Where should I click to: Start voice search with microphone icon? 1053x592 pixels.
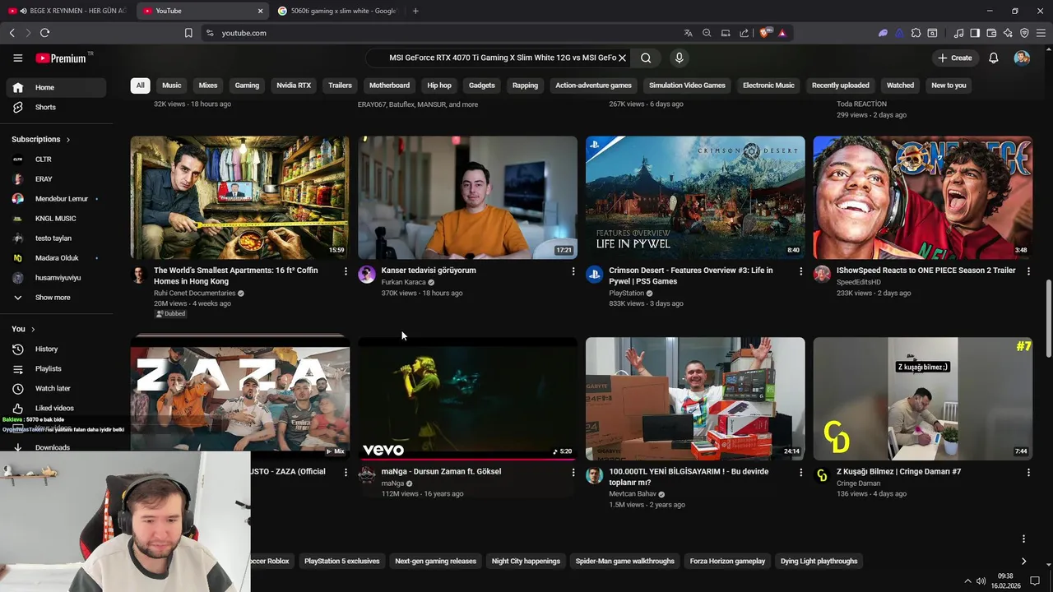tap(679, 58)
